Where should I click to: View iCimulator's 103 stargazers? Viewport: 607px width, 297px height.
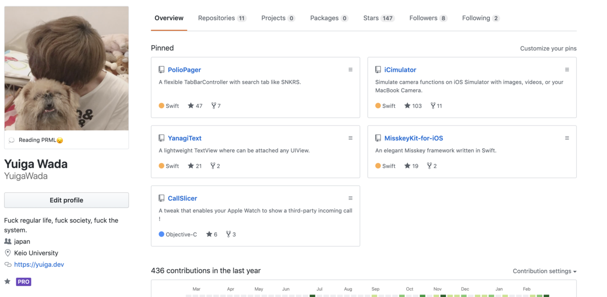coord(413,106)
